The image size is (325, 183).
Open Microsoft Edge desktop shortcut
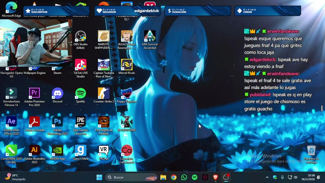(x=11, y=10)
